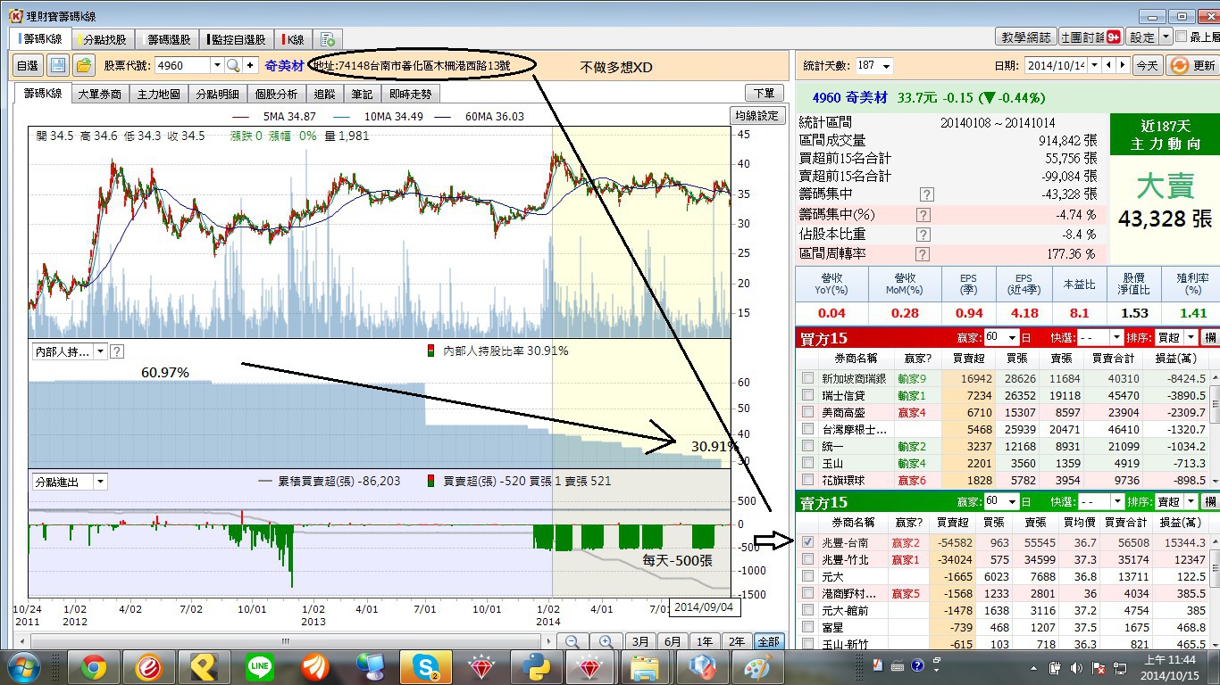Check the 兆豐-竹北 broker row
This screenshot has height=685, width=1220.
click(x=808, y=559)
